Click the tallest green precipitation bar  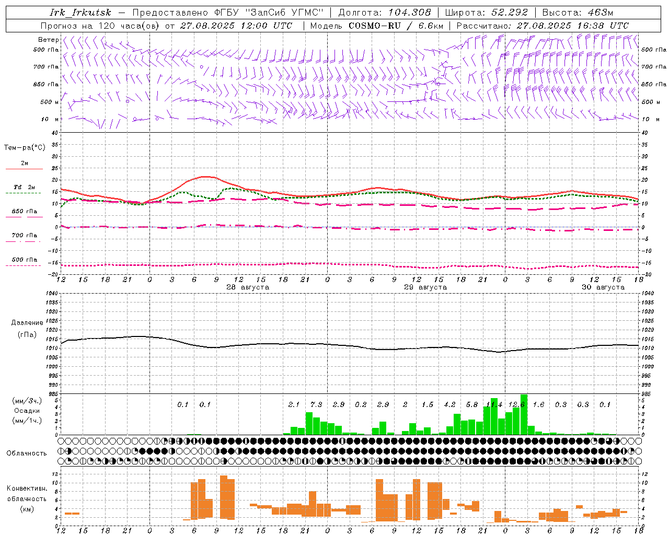(524, 415)
